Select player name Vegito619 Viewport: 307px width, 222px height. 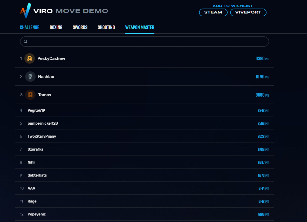click(x=36, y=110)
